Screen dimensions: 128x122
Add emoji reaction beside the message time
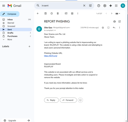click(x=108, y=28)
